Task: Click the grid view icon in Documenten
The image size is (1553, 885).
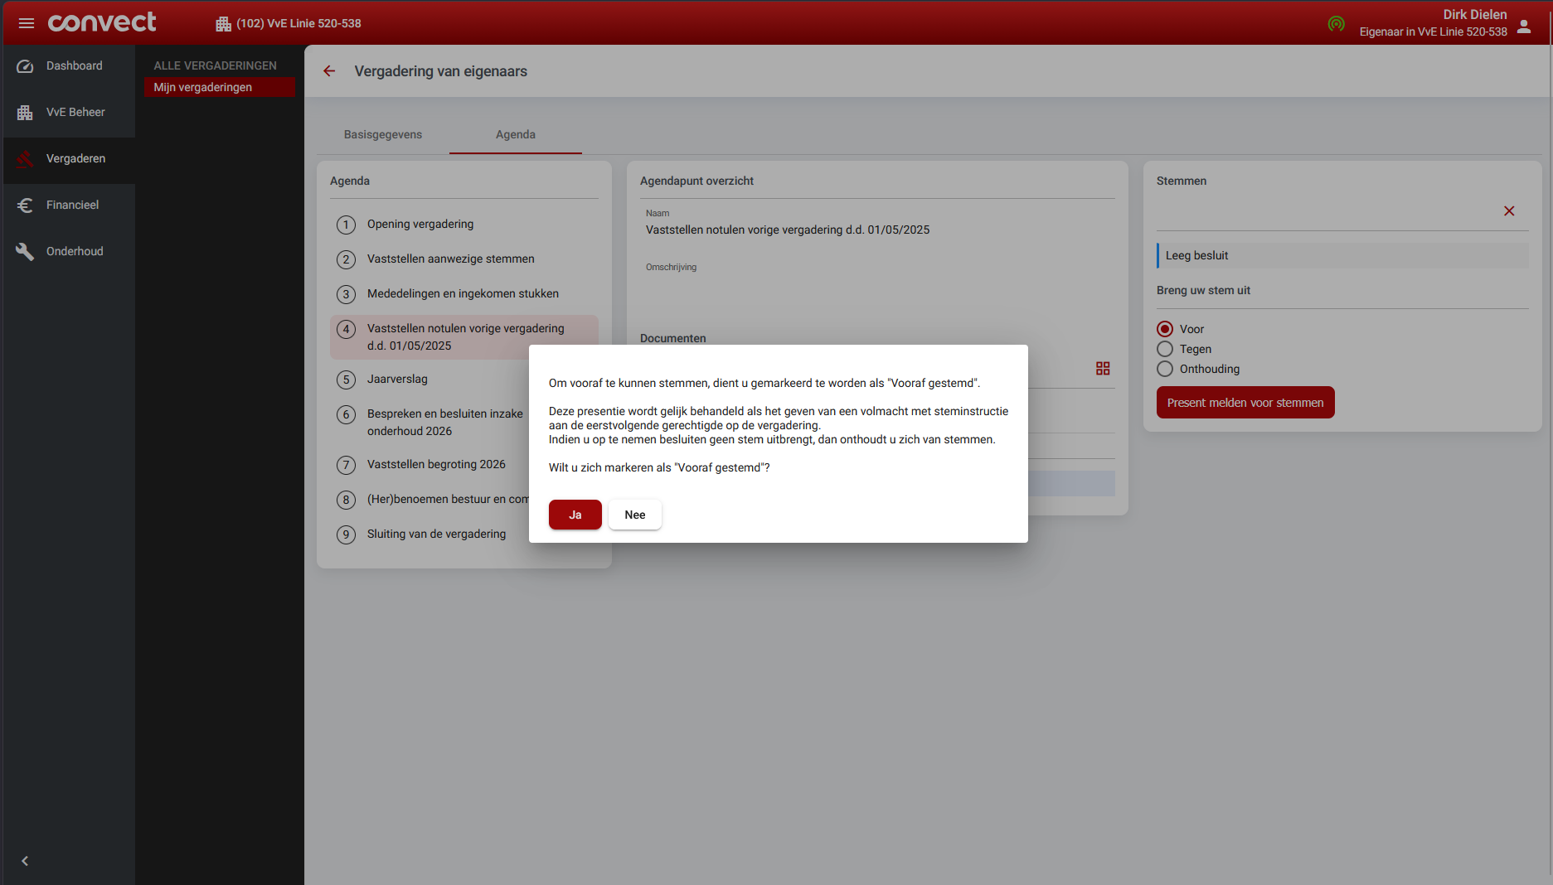Action: 1103,369
